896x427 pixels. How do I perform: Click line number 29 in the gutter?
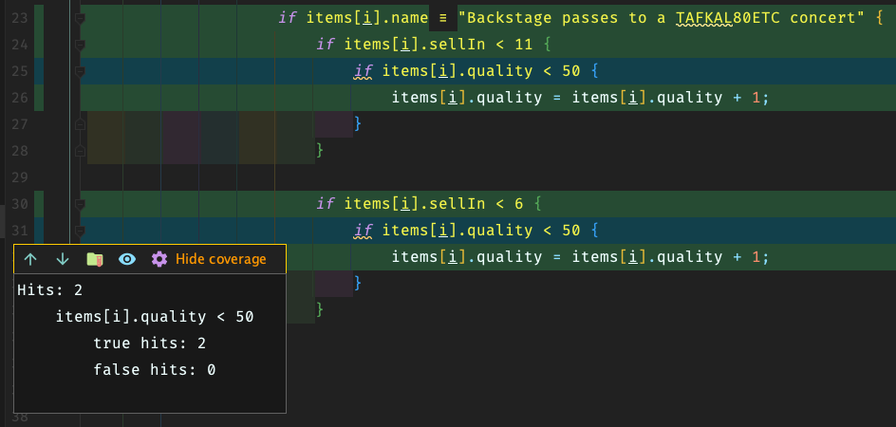tap(21, 176)
